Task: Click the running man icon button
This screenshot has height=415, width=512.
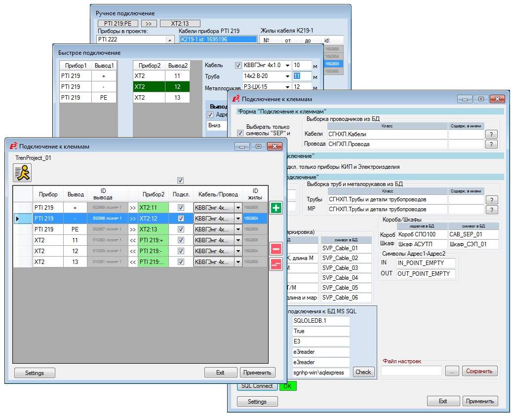Action: point(22,173)
